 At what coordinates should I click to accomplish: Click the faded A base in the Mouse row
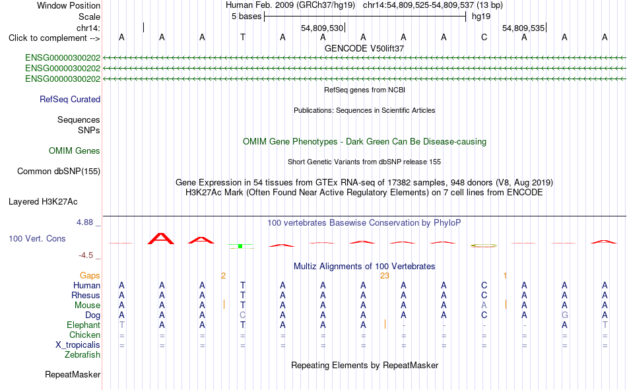click(484, 305)
